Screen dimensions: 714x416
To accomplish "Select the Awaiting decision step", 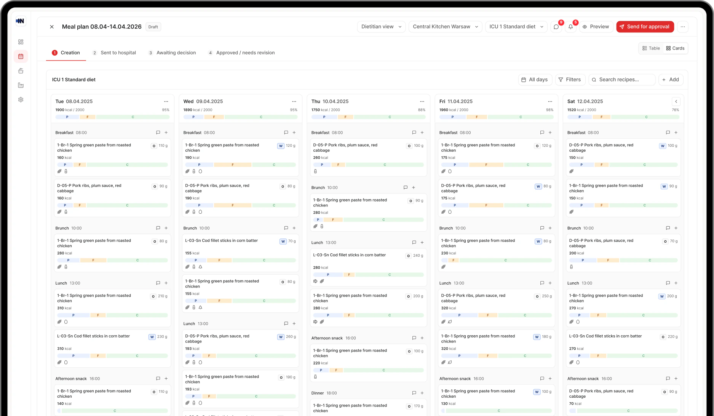I will click(x=172, y=53).
